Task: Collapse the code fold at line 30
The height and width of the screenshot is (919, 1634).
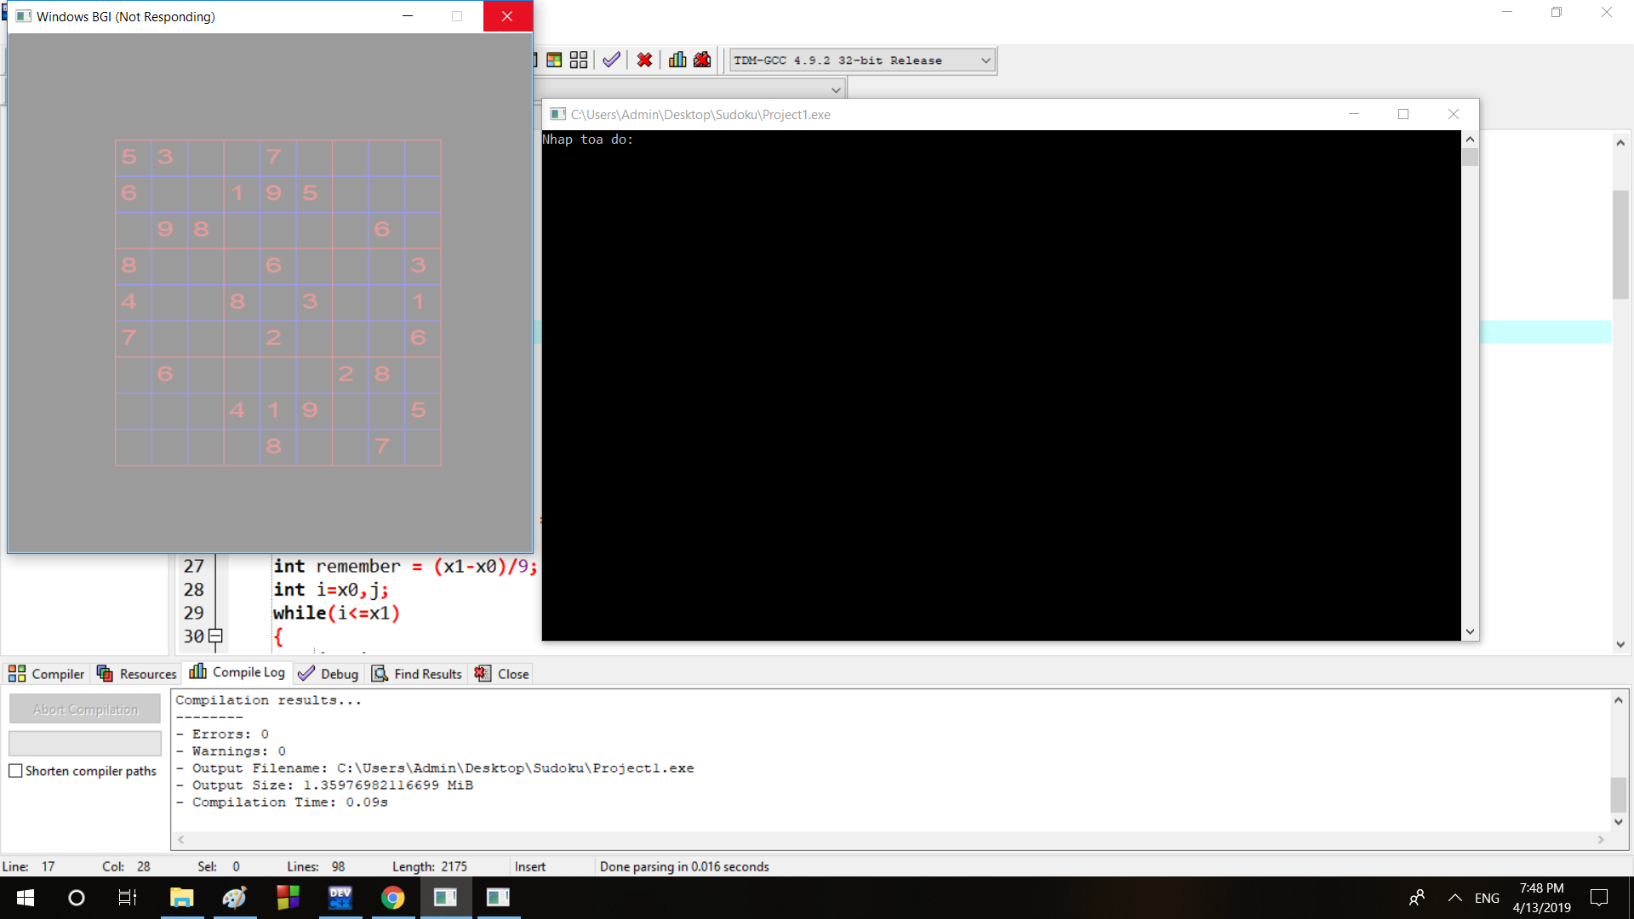Action: point(215,636)
